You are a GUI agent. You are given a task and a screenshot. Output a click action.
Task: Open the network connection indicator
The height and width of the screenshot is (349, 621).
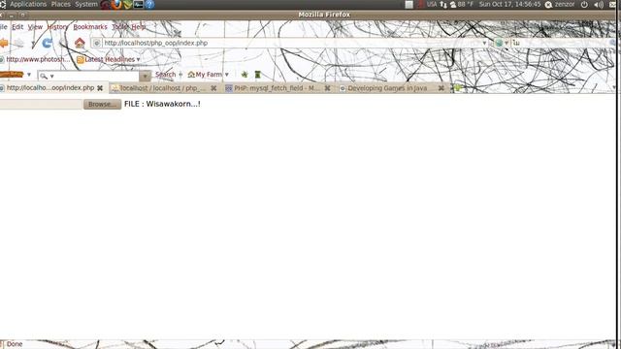pyautogui.click(x=443, y=5)
